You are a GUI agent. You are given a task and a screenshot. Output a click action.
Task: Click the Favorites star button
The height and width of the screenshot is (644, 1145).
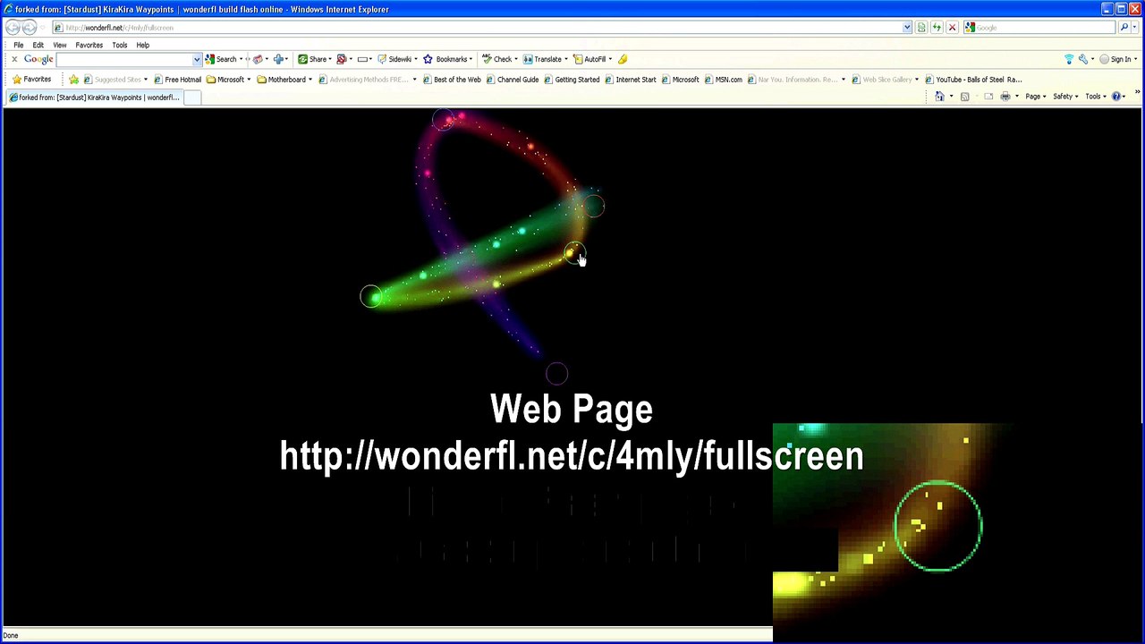tap(31, 80)
